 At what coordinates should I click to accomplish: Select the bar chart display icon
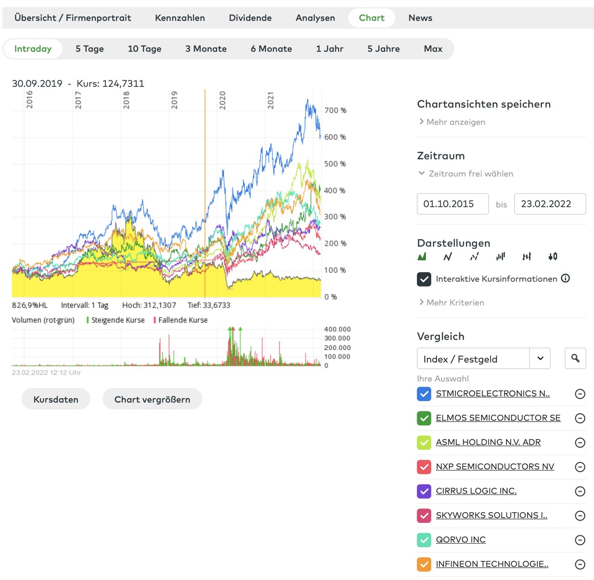click(500, 256)
